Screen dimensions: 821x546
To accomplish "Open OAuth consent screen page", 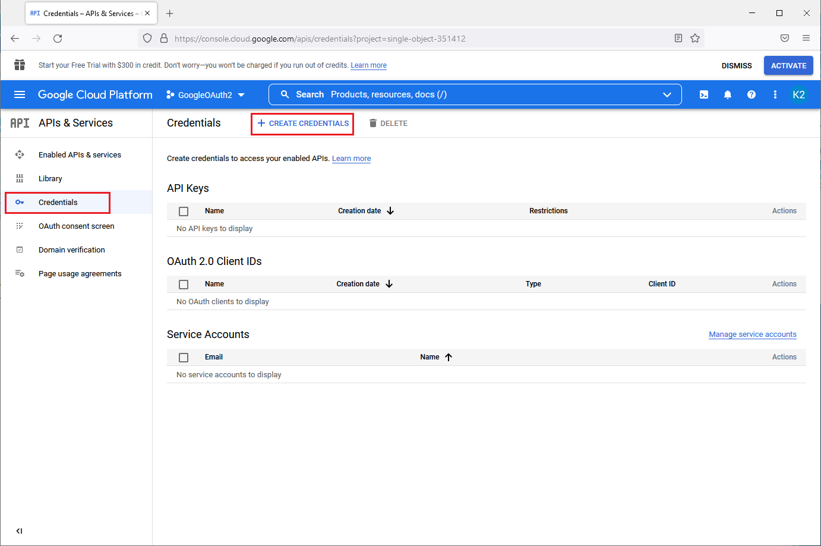I will pyautogui.click(x=76, y=226).
